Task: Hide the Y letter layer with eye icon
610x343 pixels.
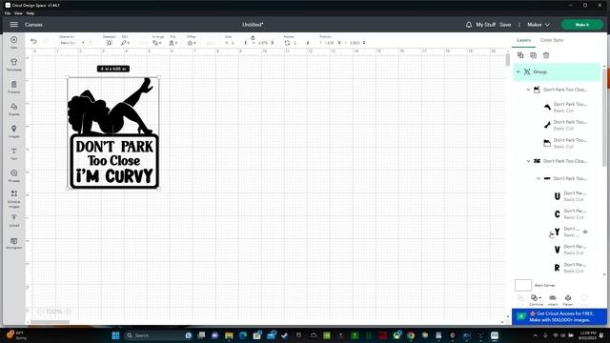Action: [x=585, y=232]
